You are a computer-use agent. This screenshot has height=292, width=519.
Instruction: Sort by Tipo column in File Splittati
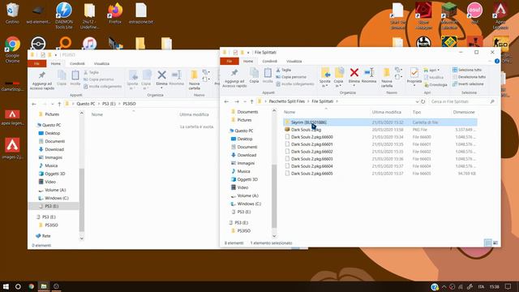pyautogui.click(x=416, y=112)
